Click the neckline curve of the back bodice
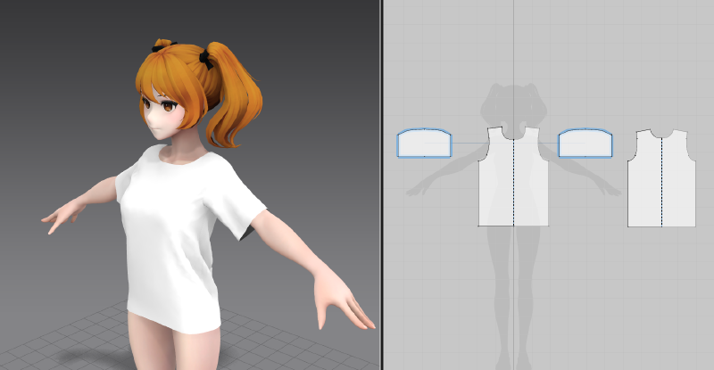Image resolution: width=714 pixels, height=370 pixels. coord(660,135)
